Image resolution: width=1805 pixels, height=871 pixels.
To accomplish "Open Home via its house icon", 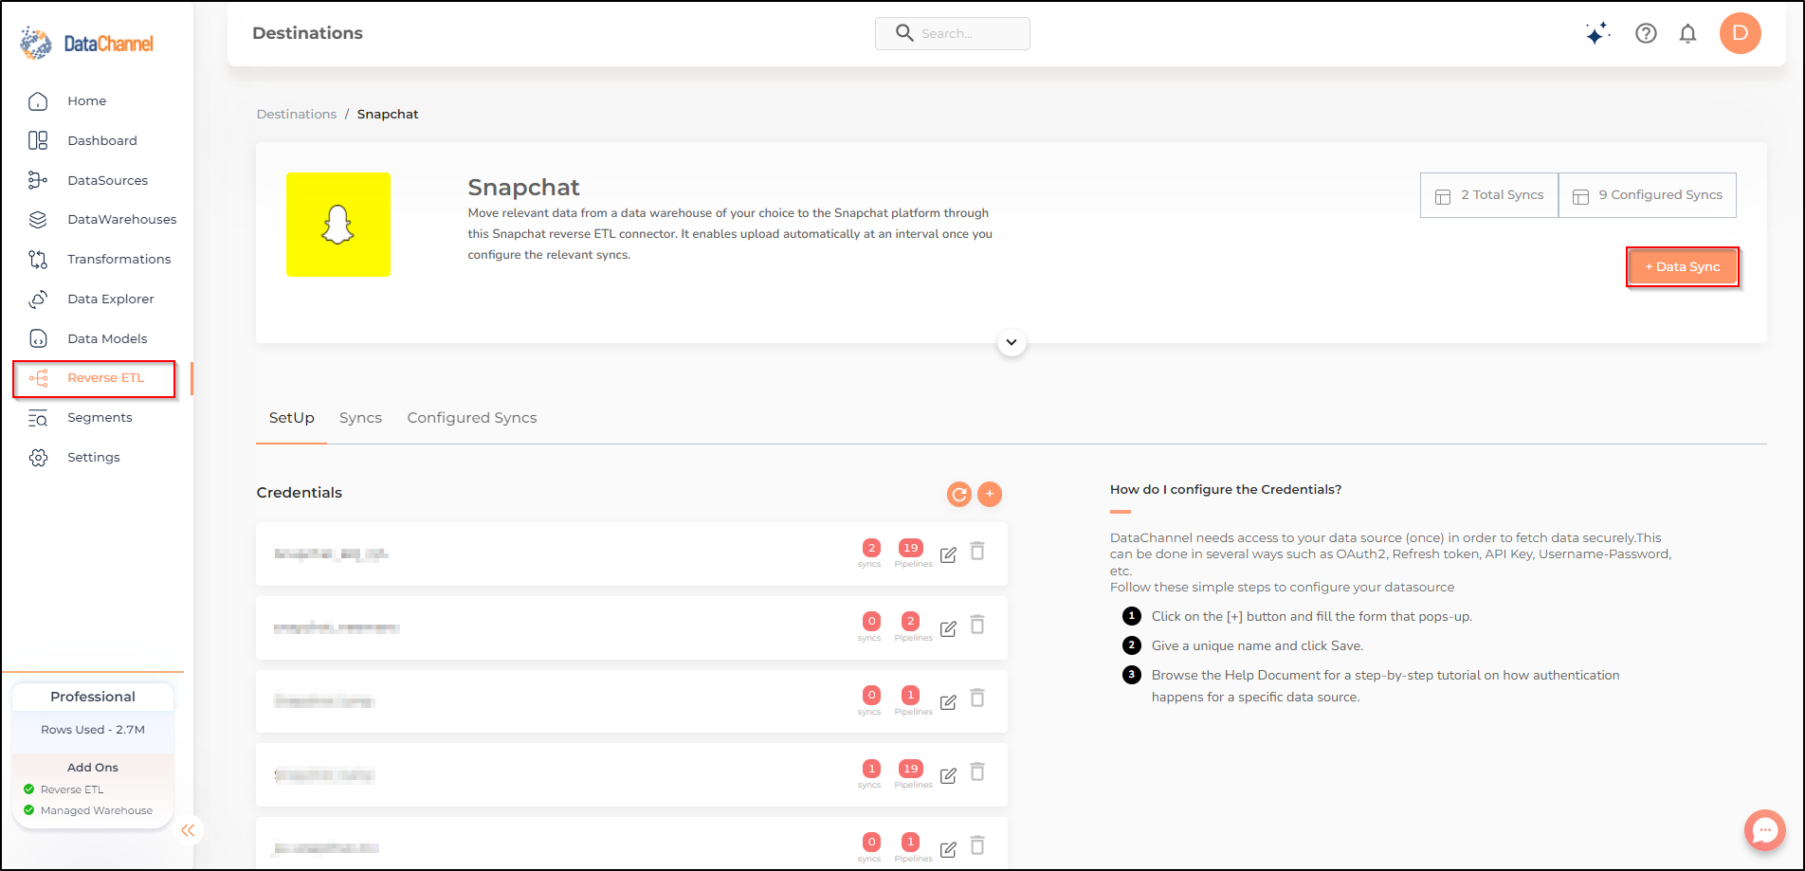I will click(38, 101).
